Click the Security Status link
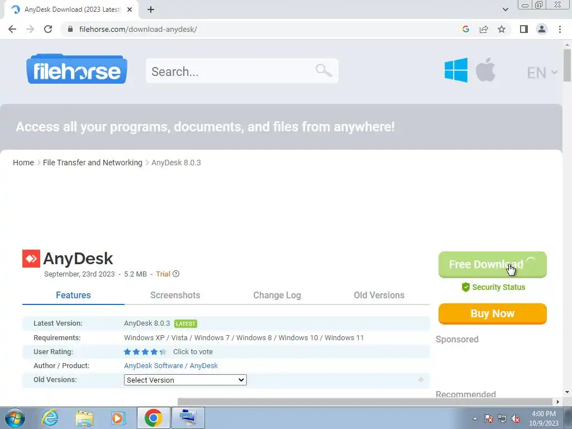Image resolution: width=572 pixels, height=429 pixels. 493,287
